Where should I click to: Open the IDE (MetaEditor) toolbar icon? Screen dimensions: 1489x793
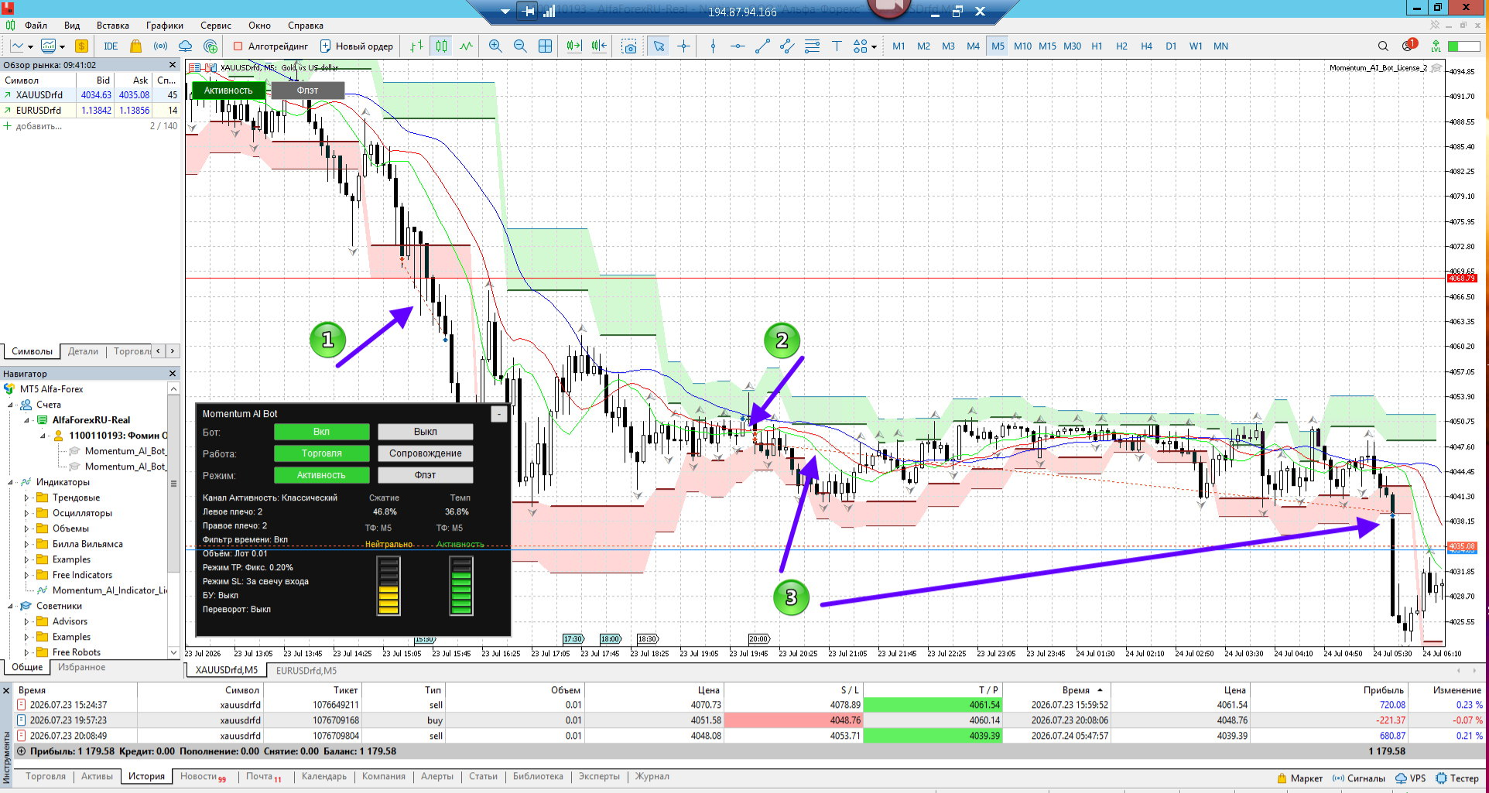111,46
